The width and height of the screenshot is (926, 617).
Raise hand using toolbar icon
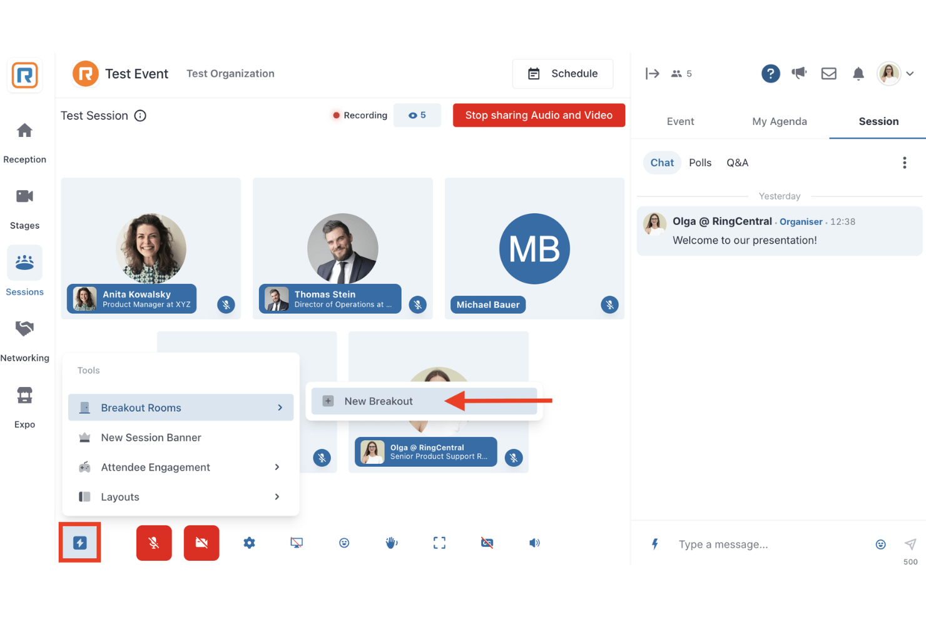(x=392, y=543)
